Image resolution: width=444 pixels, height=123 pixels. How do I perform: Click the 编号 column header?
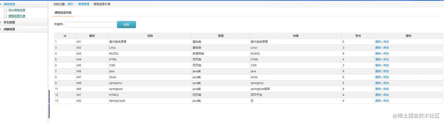click(92, 36)
